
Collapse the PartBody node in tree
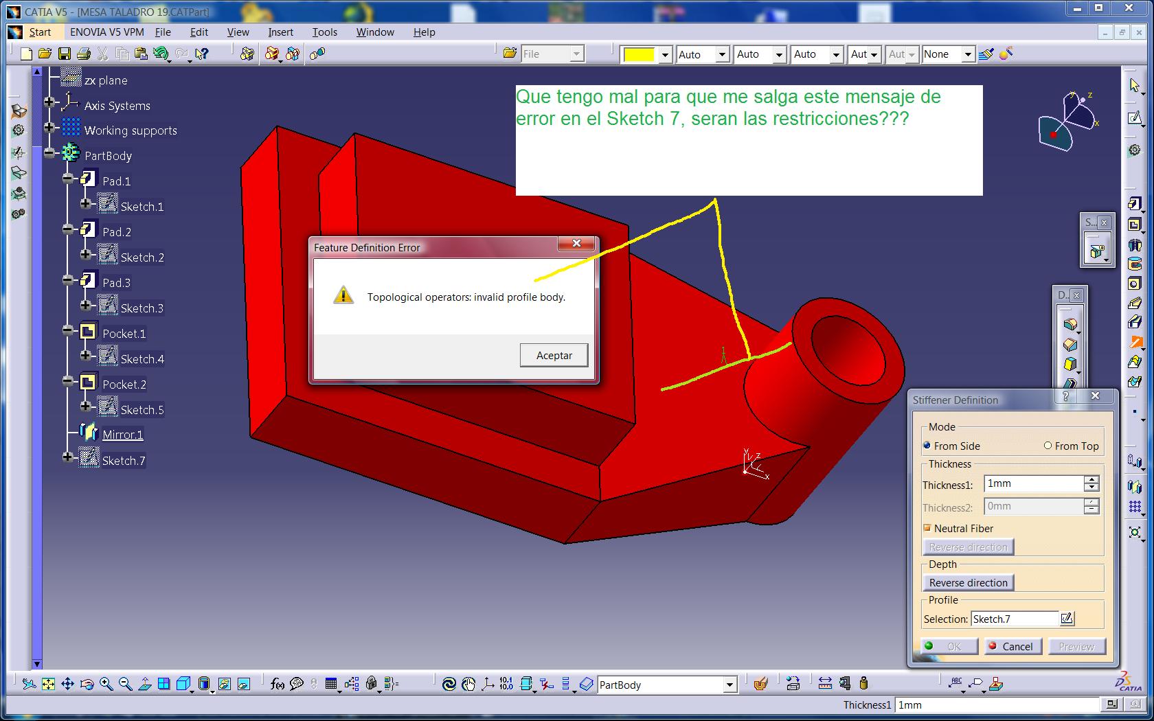coord(49,153)
